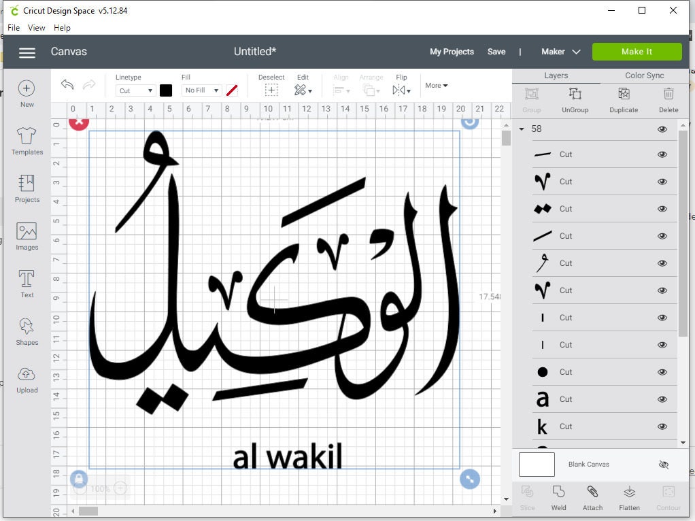The image size is (695, 521).
Task: Toggle visibility of the 'a' Cut layer
Action: pyautogui.click(x=662, y=399)
